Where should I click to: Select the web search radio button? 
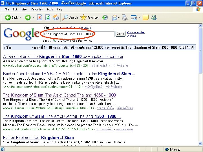click(x=55, y=40)
